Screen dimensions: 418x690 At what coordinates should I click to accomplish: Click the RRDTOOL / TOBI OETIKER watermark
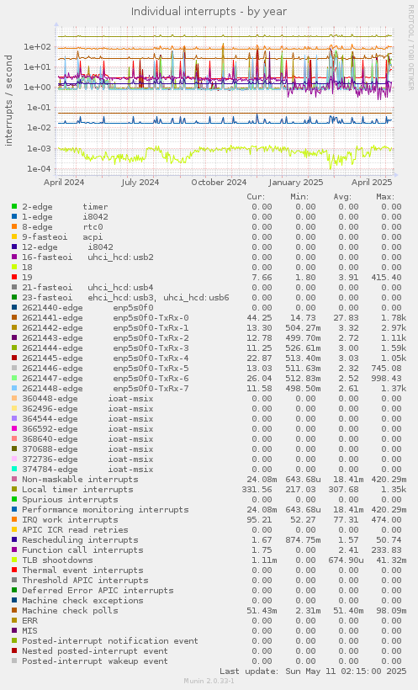coord(411,47)
